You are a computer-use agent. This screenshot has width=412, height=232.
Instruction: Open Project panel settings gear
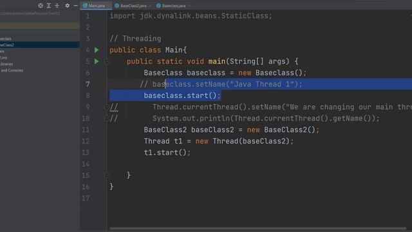pos(67,6)
